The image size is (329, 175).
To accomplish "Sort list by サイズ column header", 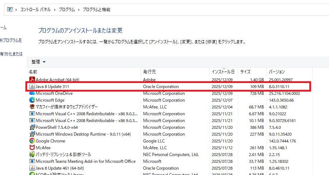I will coord(245,72).
